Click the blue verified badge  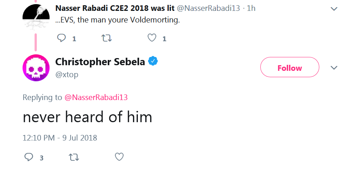click(153, 61)
